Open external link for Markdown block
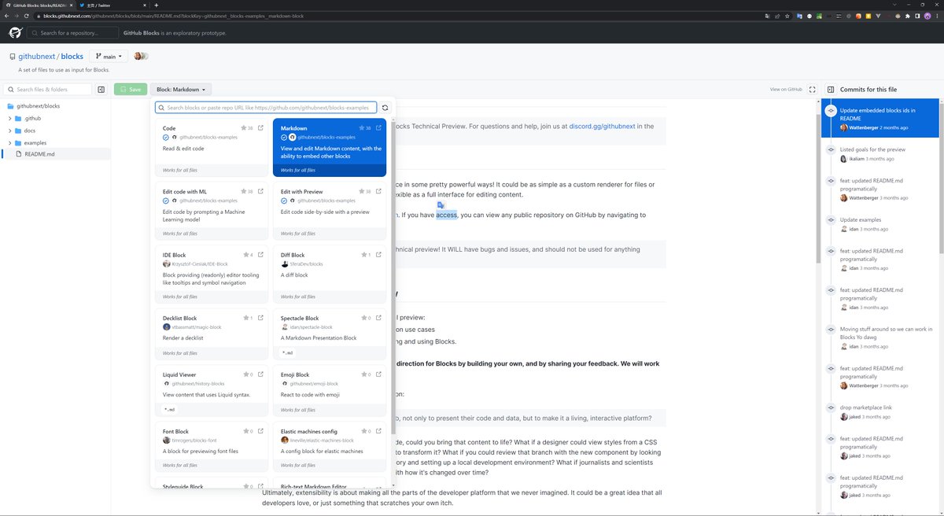This screenshot has width=944, height=516. [378, 127]
